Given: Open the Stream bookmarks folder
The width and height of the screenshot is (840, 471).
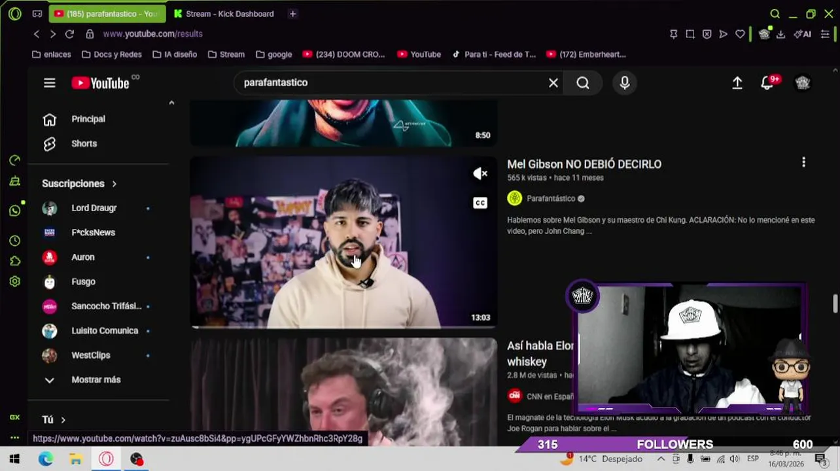Looking at the screenshot, I should pos(226,54).
